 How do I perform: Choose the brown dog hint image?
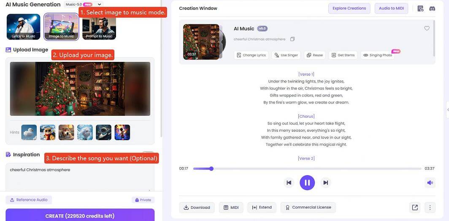(x=66, y=132)
